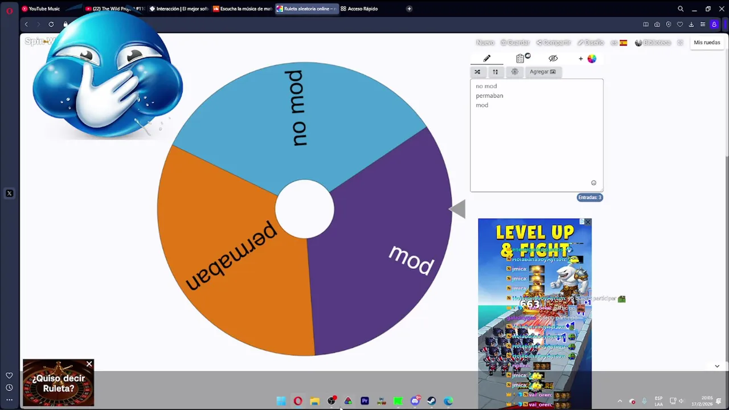This screenshot has height=410, width=729.
Task: Open the taskbar clock and date
Action: [703, 401]
